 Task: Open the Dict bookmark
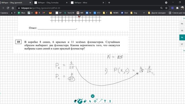tap(125, 13)
